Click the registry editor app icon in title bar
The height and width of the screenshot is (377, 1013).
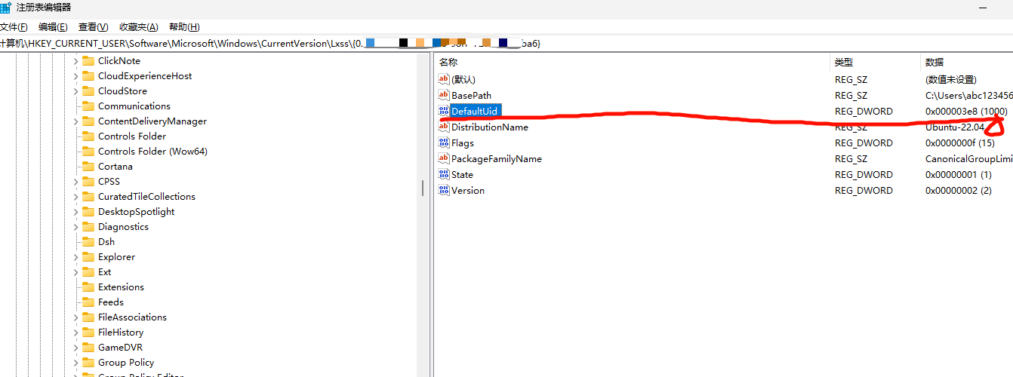[x=5, y=7]
